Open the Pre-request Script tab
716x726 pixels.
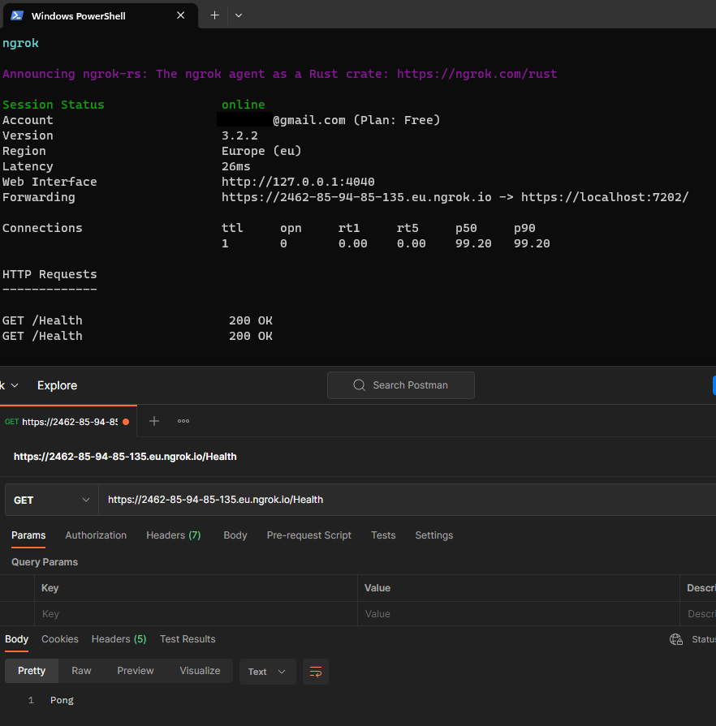coord(309,535)
